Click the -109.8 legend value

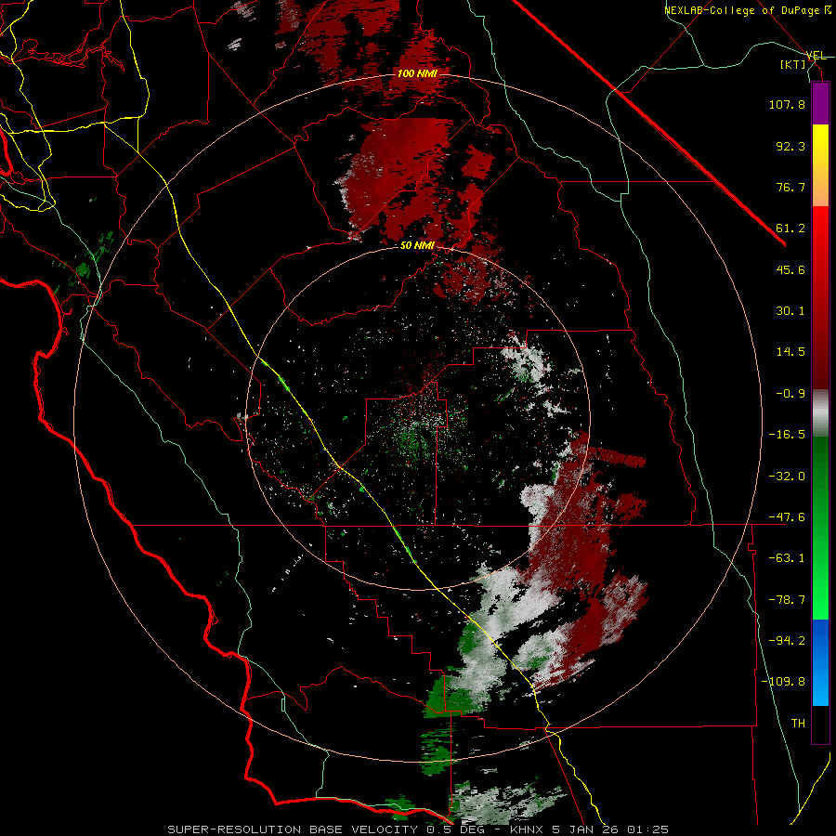click(x=783, y=682)
